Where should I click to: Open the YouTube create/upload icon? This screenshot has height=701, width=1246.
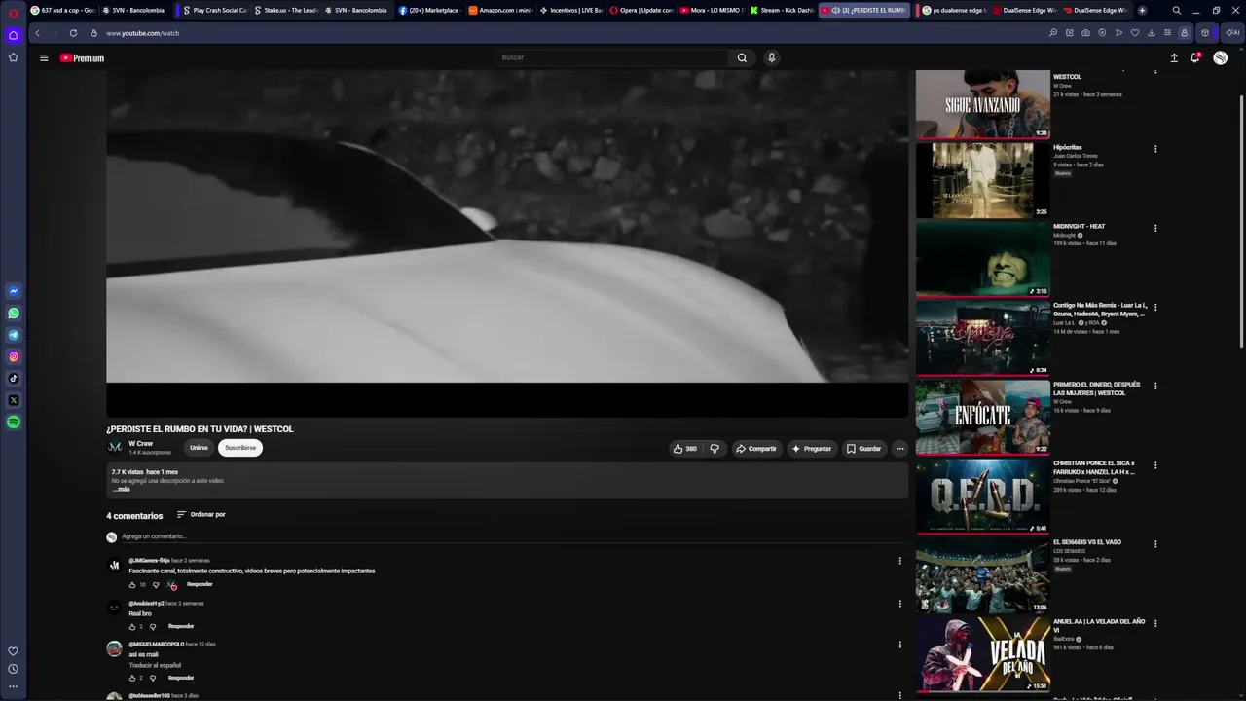(1174, 58)
